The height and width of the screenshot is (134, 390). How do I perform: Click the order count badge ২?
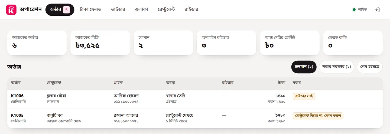(67, 10)
